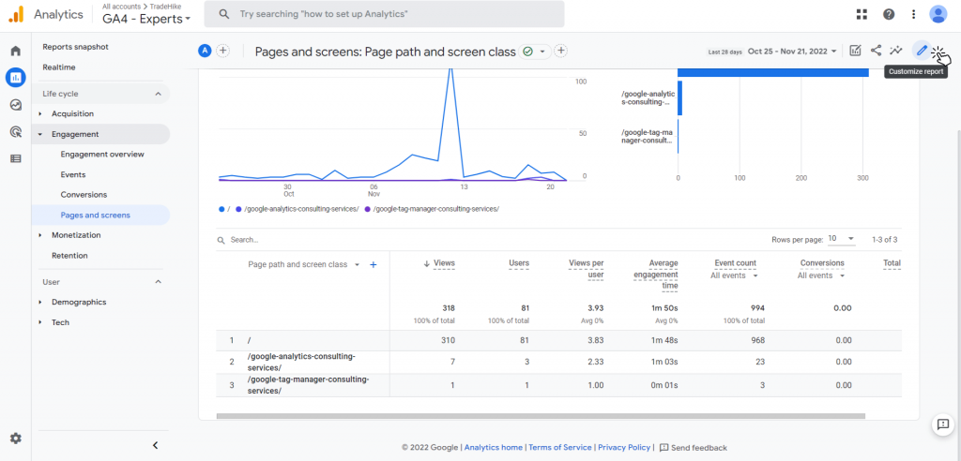Click the top Analytics search field

click(x=384, y=14)
